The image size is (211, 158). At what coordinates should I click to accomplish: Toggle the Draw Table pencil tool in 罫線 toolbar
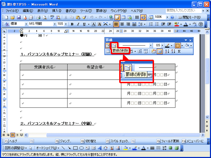(x=108, y=46)
